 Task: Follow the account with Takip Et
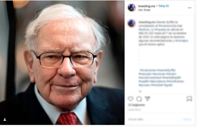(163, 6)
